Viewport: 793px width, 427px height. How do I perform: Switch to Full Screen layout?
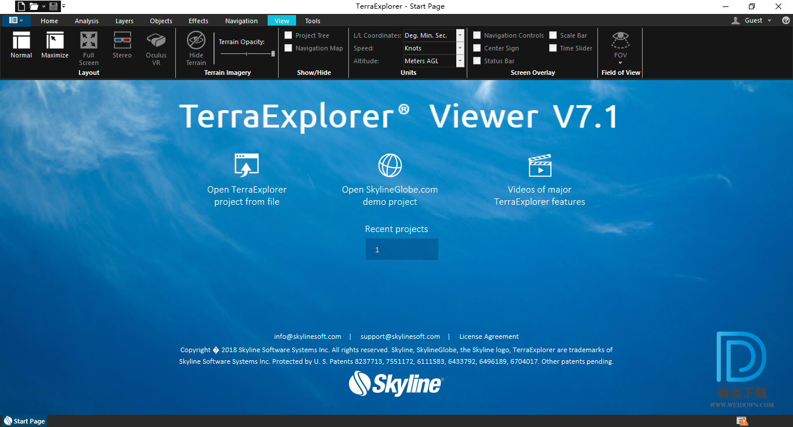[89, 41]
